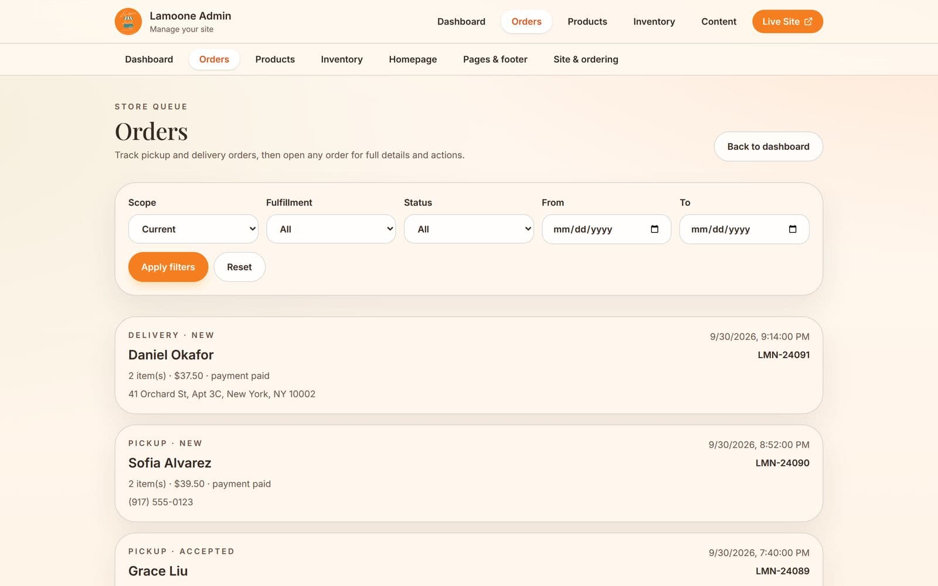Click the Reset filters button
Viewport: 938px width, 586px height.
coord(239,267)
